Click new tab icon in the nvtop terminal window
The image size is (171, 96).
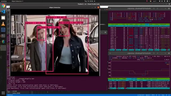pos(110,53)
